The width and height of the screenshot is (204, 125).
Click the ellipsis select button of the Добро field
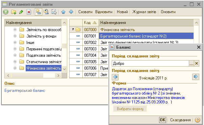coord(192,64)
